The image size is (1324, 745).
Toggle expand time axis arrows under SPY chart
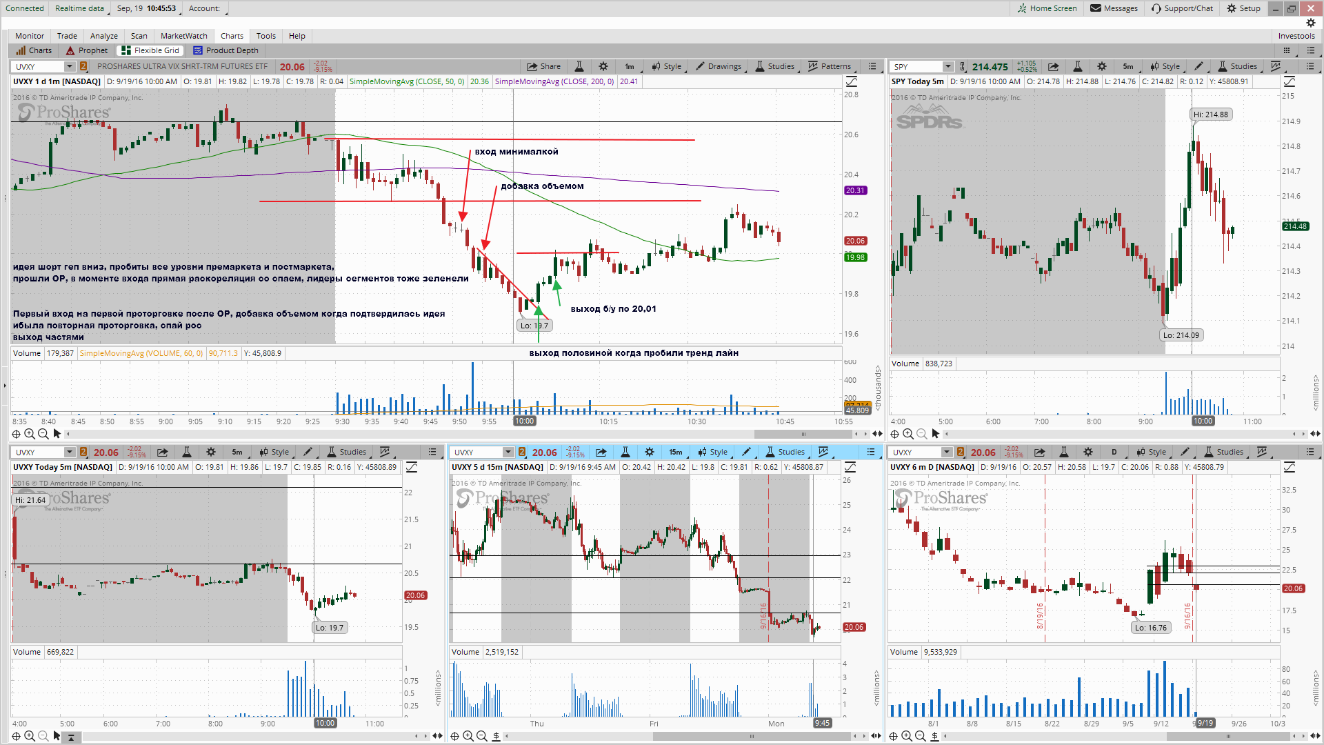click(1315, 434)
